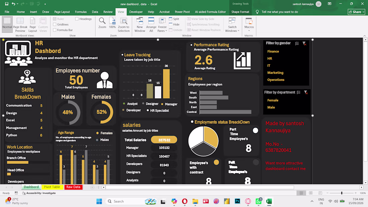Undo the last action
Image resolution: width=368 pixels, height=207 pixels.
pos(13,4)
